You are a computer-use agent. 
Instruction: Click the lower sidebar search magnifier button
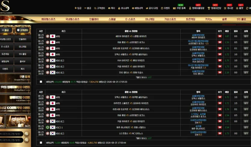(x=26, y=140)
